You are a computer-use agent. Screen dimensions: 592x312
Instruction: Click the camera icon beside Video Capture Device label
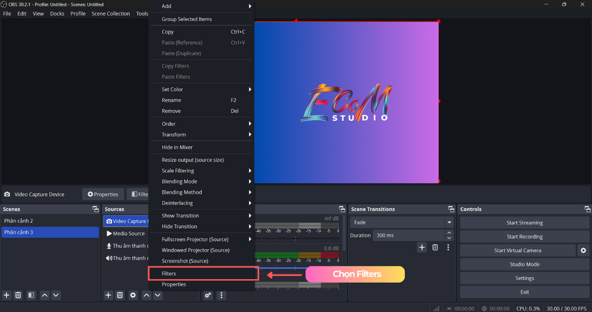[x=7, y=194]
